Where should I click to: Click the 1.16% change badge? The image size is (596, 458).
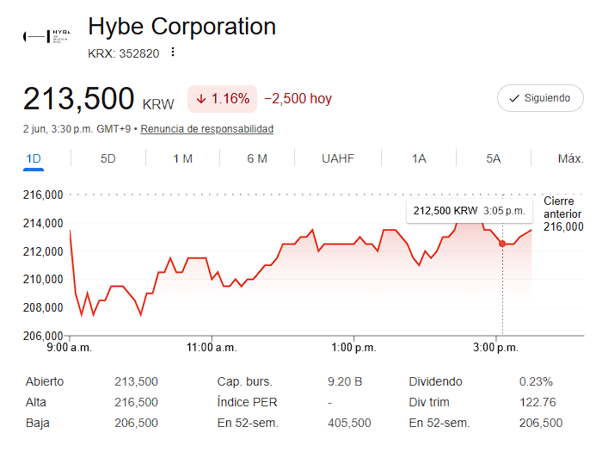pos(223,99)
